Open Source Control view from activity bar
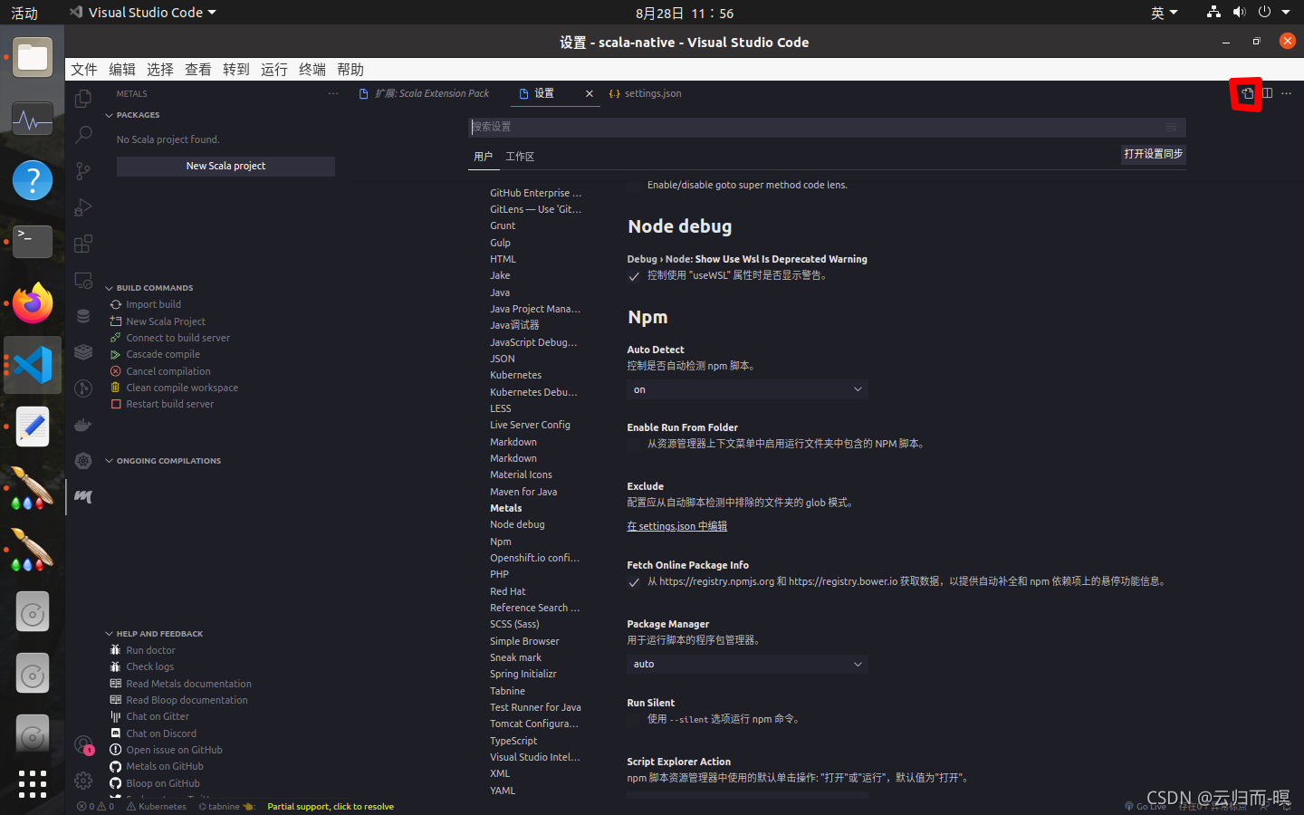The height and width of the screenshot is (815, 1304). point(83,170)
